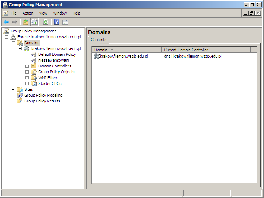This screenshot has width=264, height=198.
Task: Click the title bar application icon
Action: (5, 4)
